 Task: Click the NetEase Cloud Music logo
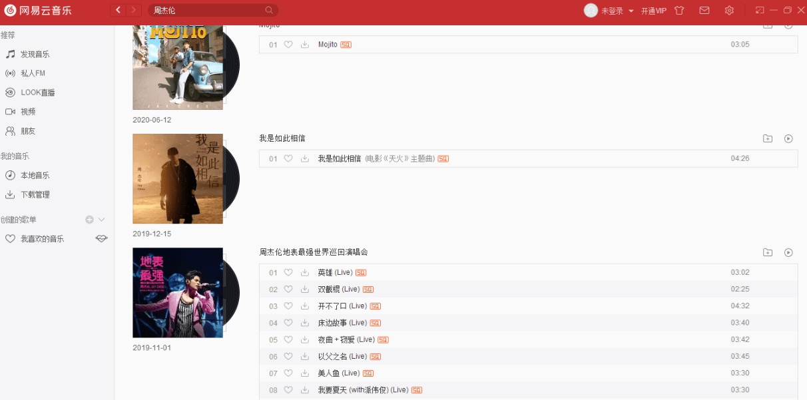pyautogui.click(x=38, y=10)
